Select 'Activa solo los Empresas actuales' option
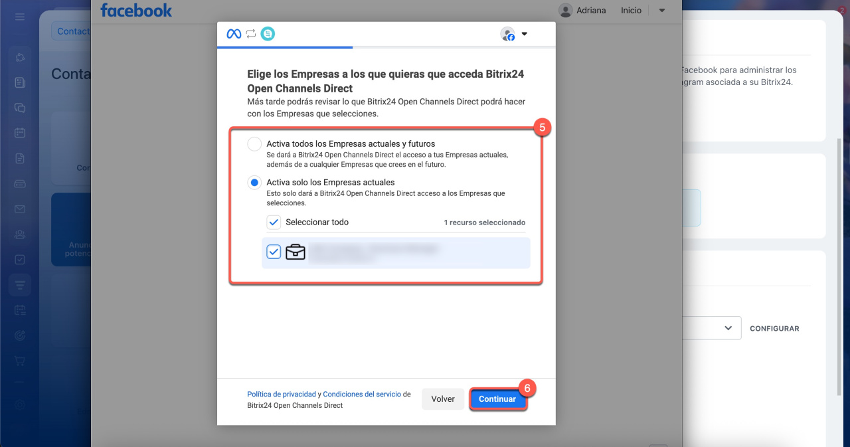 254,183
